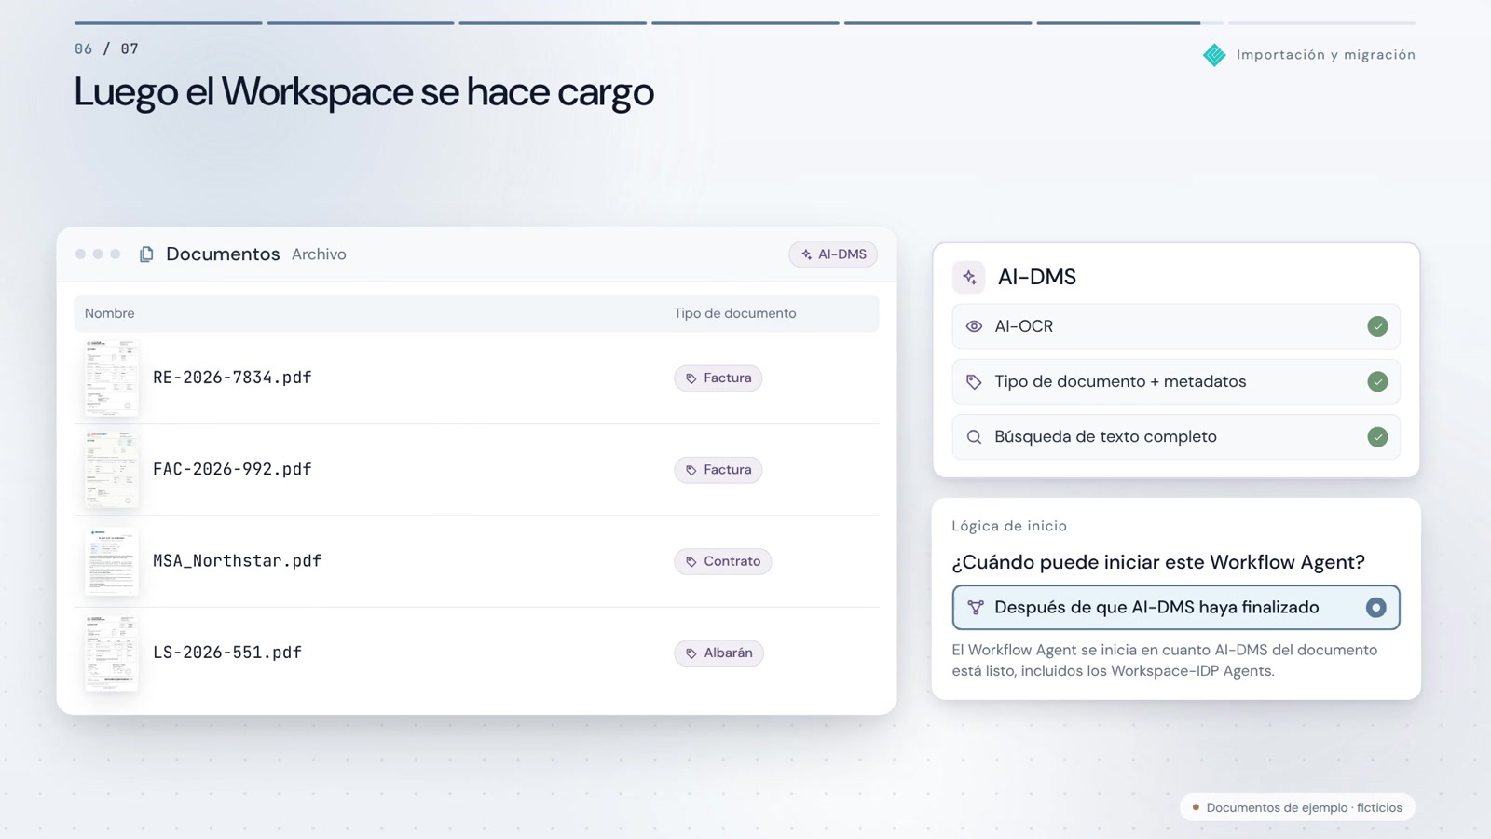Click the Documentos page icon
This screenshot has height=839, width=1491.
(146, 254)
